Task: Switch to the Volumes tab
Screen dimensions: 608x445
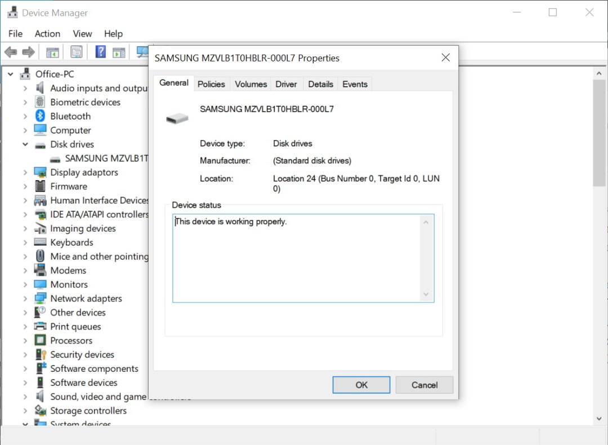Action: click(x=251, y=84)
